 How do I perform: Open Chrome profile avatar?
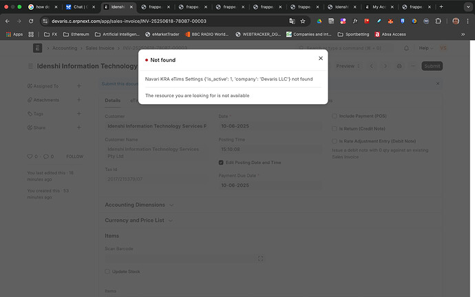[x=456, y=21]
